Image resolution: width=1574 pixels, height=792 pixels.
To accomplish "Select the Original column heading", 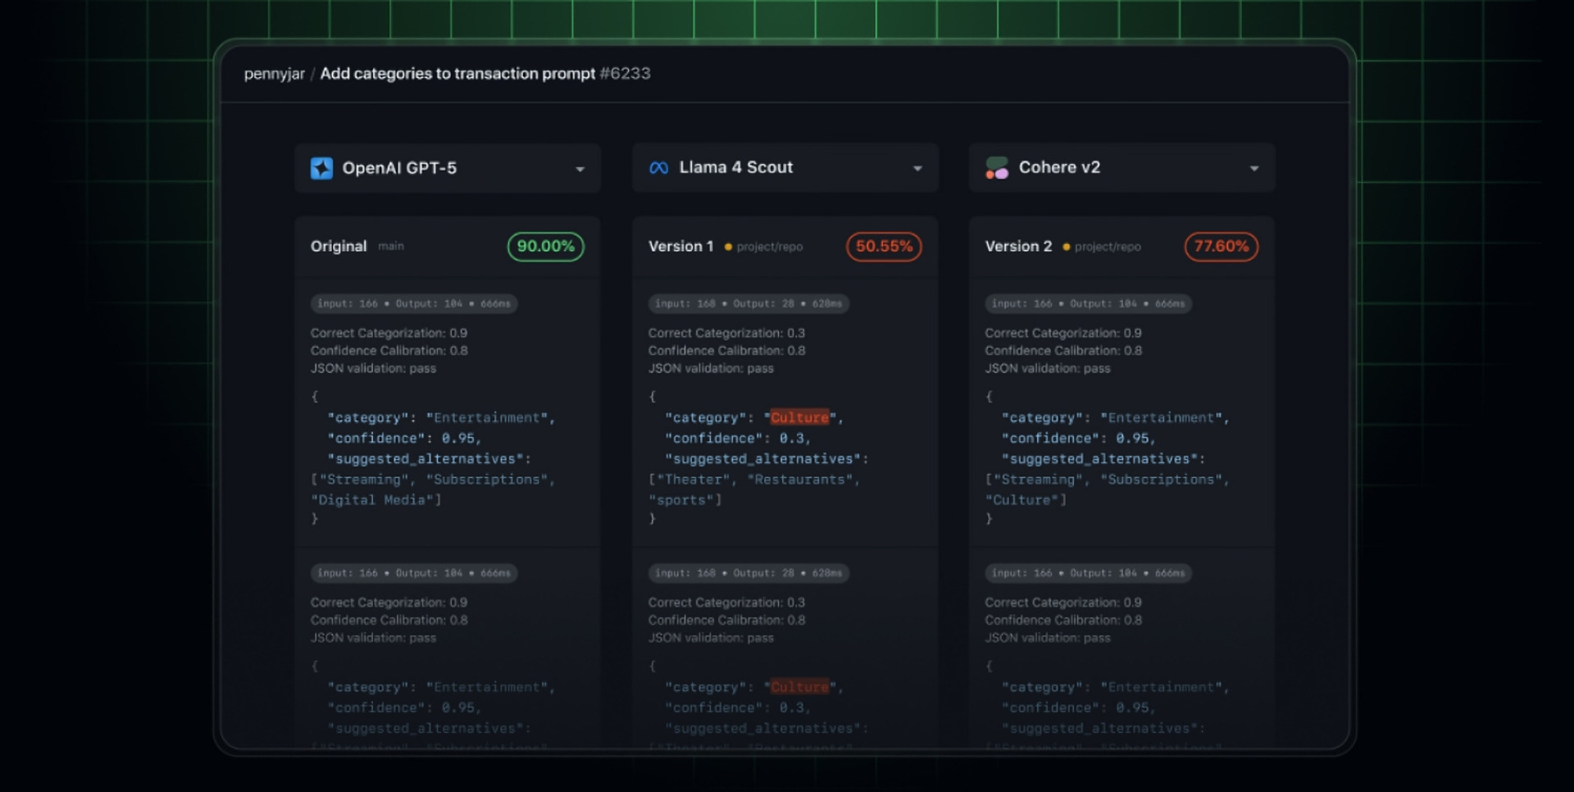I will 339,246.
